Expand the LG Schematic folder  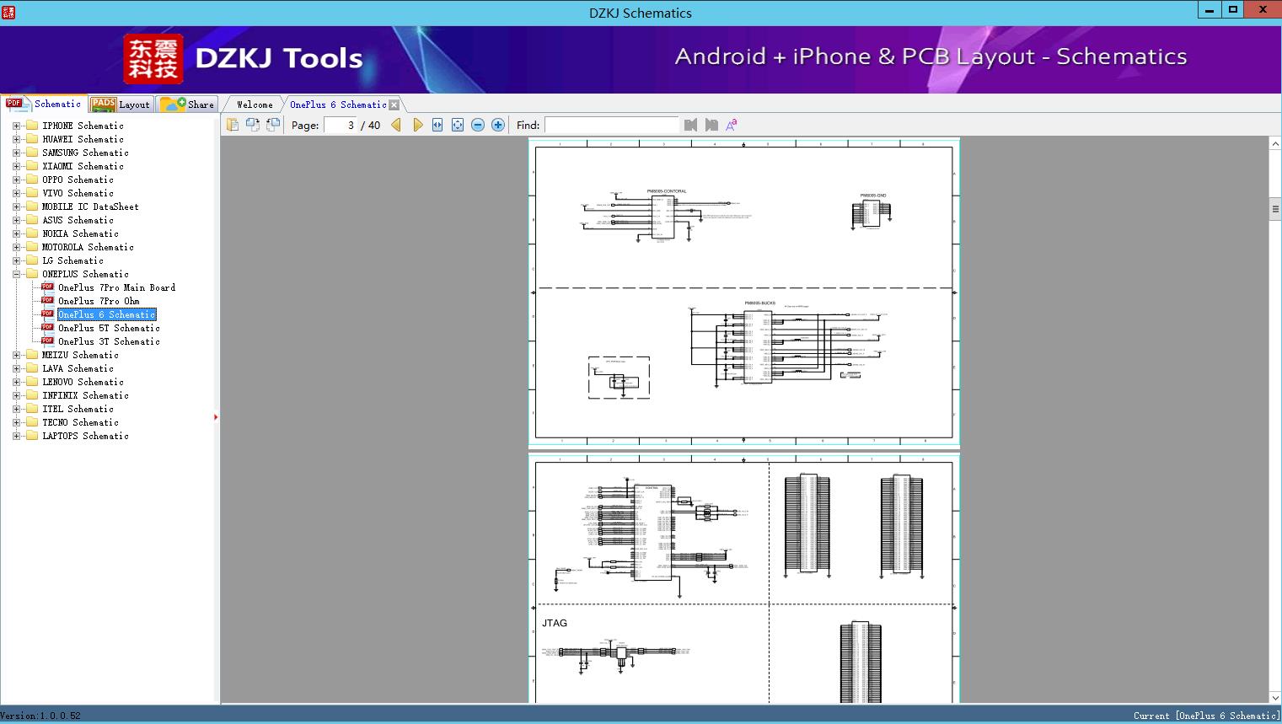16,260
